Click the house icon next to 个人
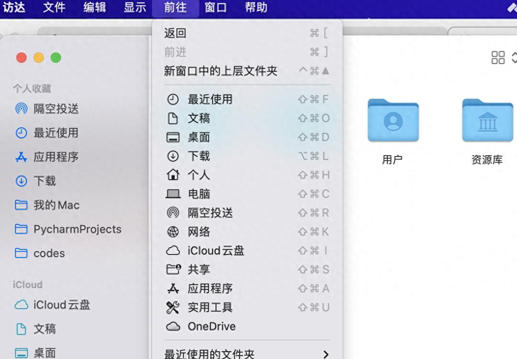This screenshot has height=359, width=517. (173, 175)
